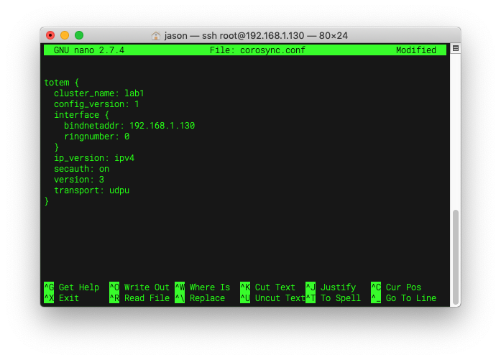501x360 pixels.
Task: Click the final closing brace of totem block
Action: tap(47, 201)
